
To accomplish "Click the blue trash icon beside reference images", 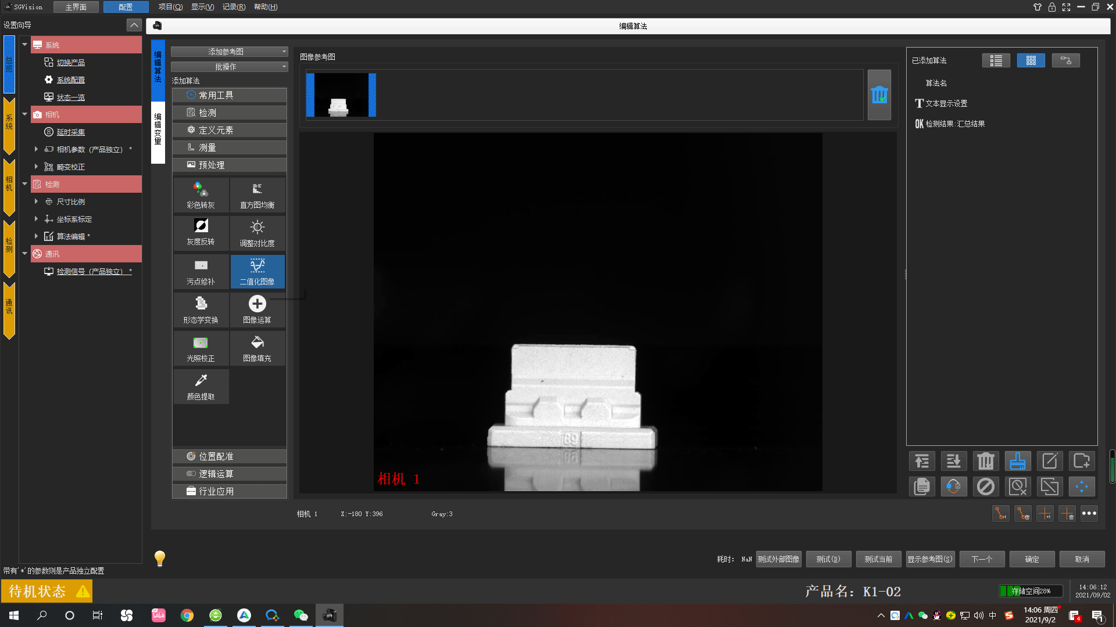I will [x=879, y=95].
